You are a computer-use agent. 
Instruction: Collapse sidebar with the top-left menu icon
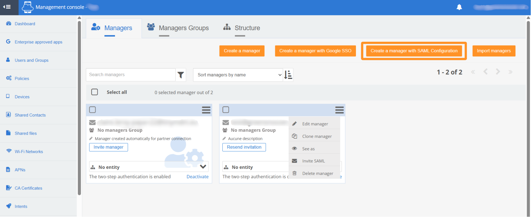[7, 7]
